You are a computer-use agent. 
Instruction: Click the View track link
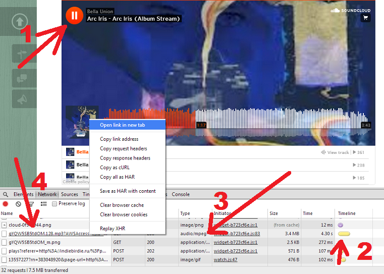pos(335,152)
